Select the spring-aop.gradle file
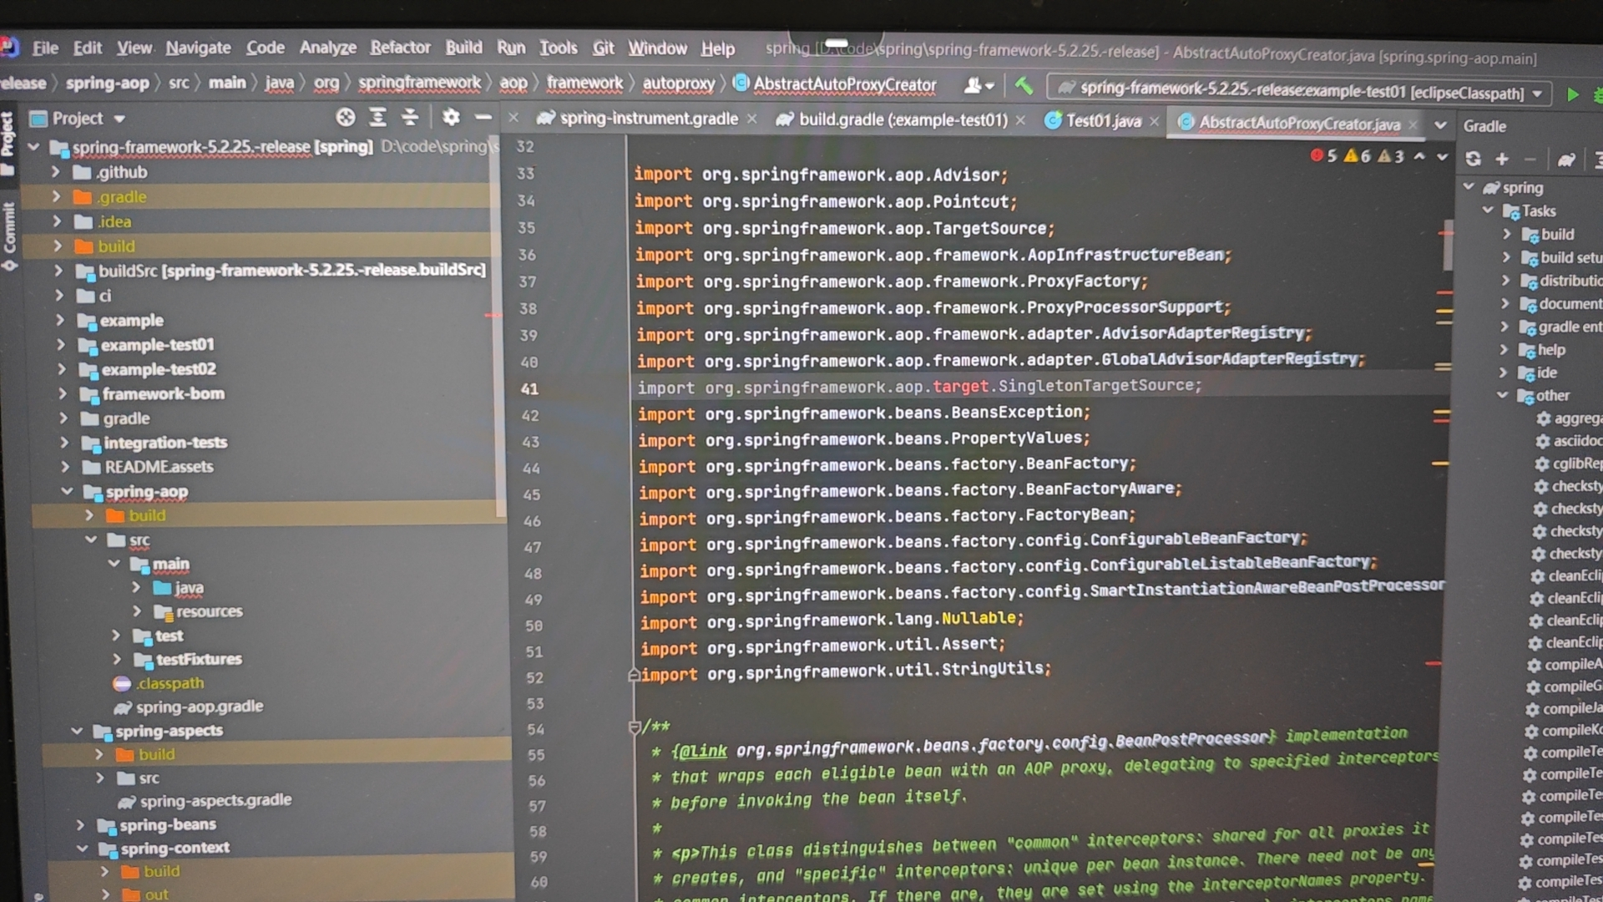The height and width of the screenshot is (902, 1603). click(x=199, y=707)
